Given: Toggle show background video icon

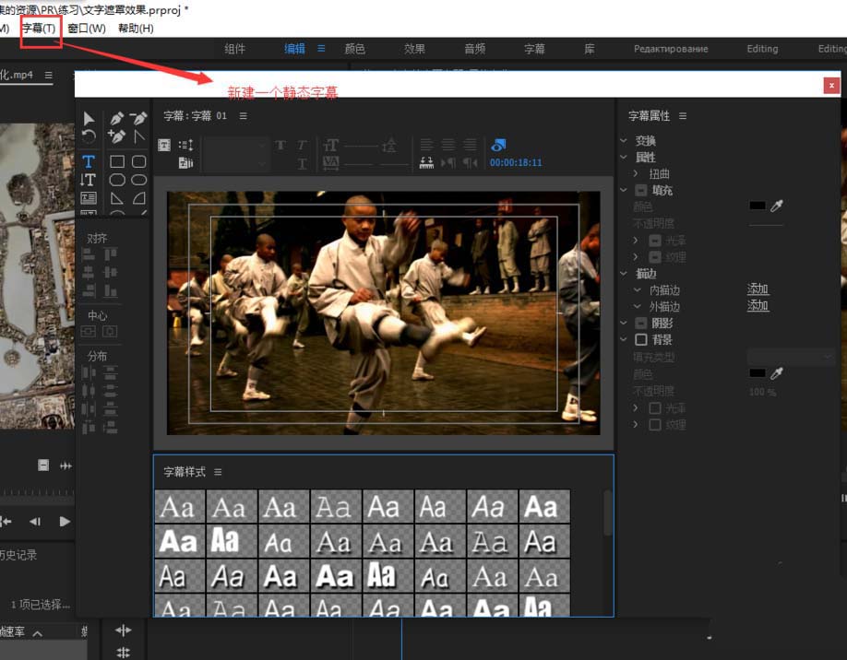Looking at the screenshot, I should [x=498, y=145].
